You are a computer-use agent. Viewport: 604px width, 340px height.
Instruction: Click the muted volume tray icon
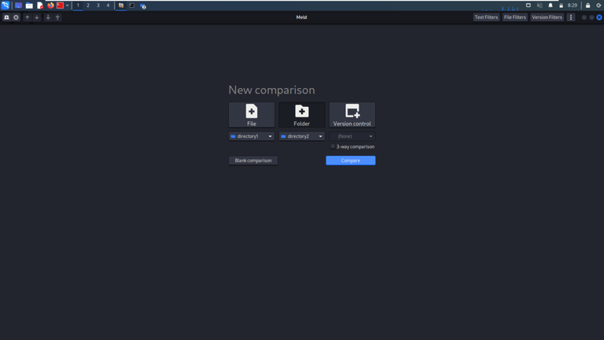coord(540,6)
